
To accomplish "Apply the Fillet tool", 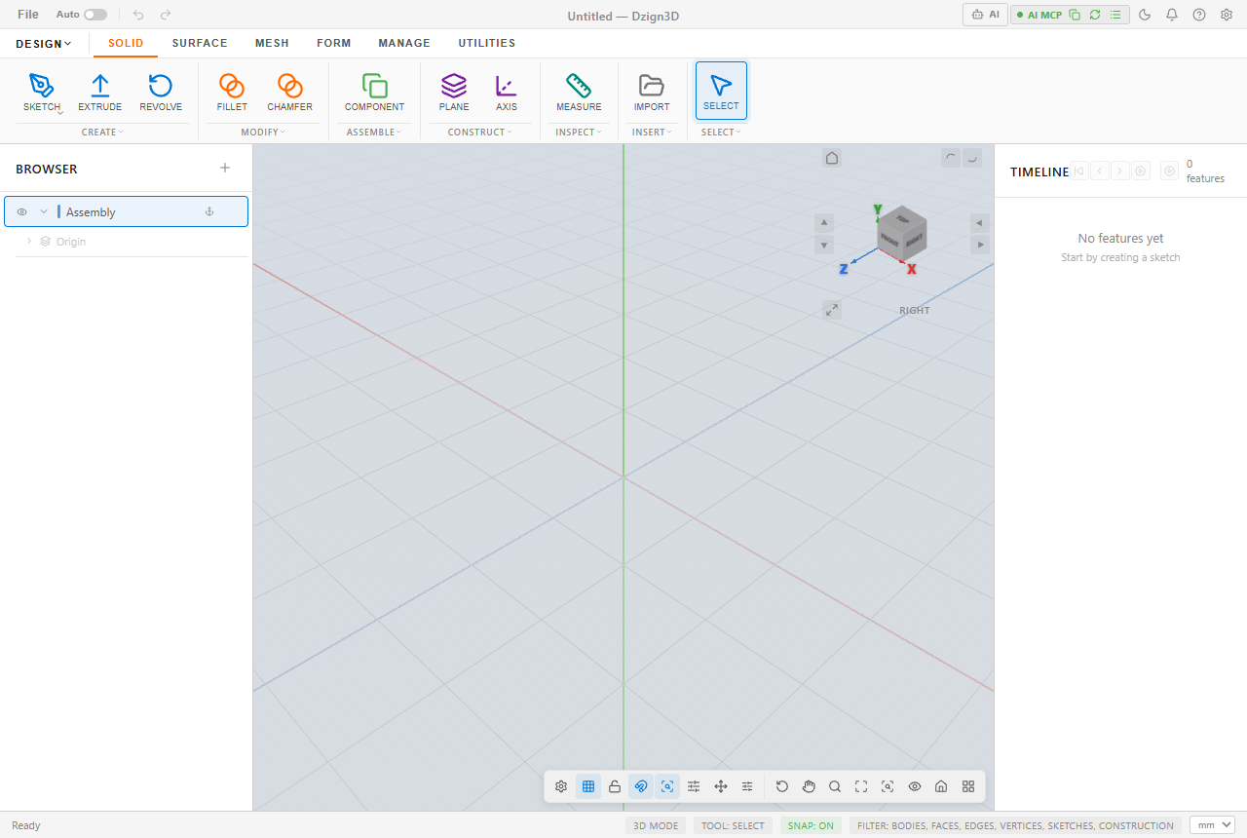I will click(232, 93).
